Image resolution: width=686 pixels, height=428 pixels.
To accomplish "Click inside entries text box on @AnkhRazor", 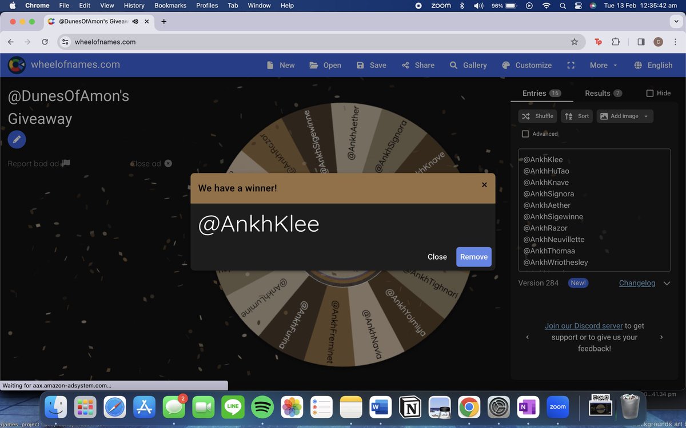I will click(x=545, y=228).
